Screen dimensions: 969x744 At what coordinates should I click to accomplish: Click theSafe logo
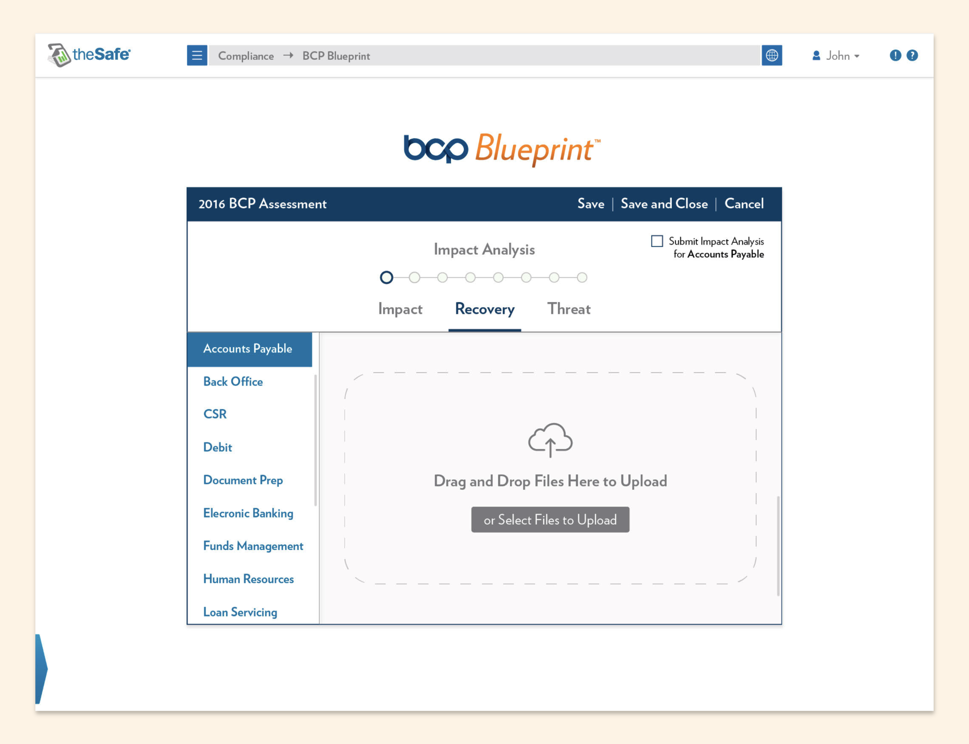click(x=89, y=55)
